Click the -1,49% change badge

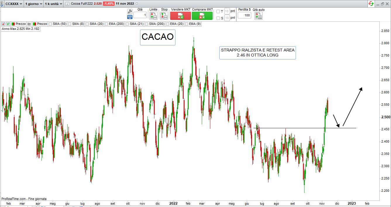click(x=108, y=4)
